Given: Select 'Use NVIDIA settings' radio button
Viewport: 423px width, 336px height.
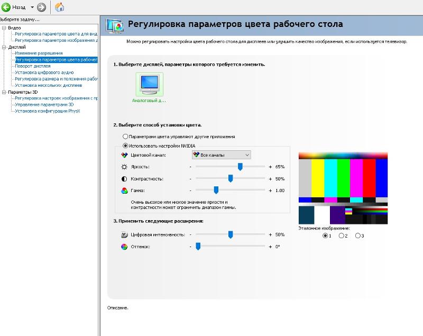Looking at the screenshot, I should point(125,146).
